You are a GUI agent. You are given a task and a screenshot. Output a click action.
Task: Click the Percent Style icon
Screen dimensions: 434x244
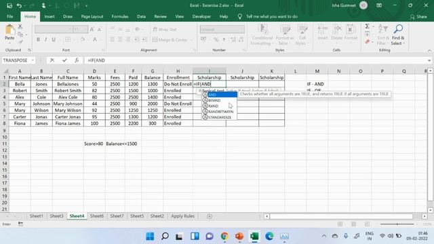coord(216,39)
